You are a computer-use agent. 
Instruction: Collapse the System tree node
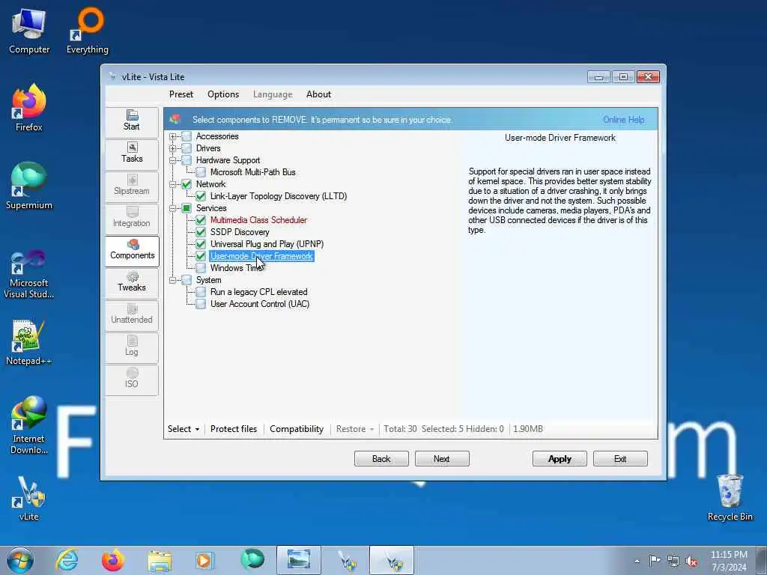point(173,280)
